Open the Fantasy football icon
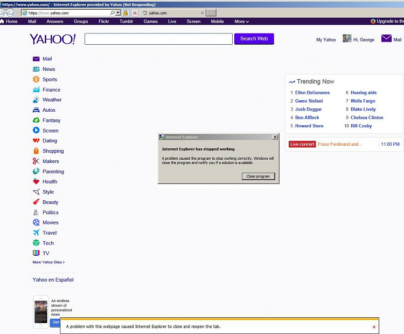 [36, 120]
